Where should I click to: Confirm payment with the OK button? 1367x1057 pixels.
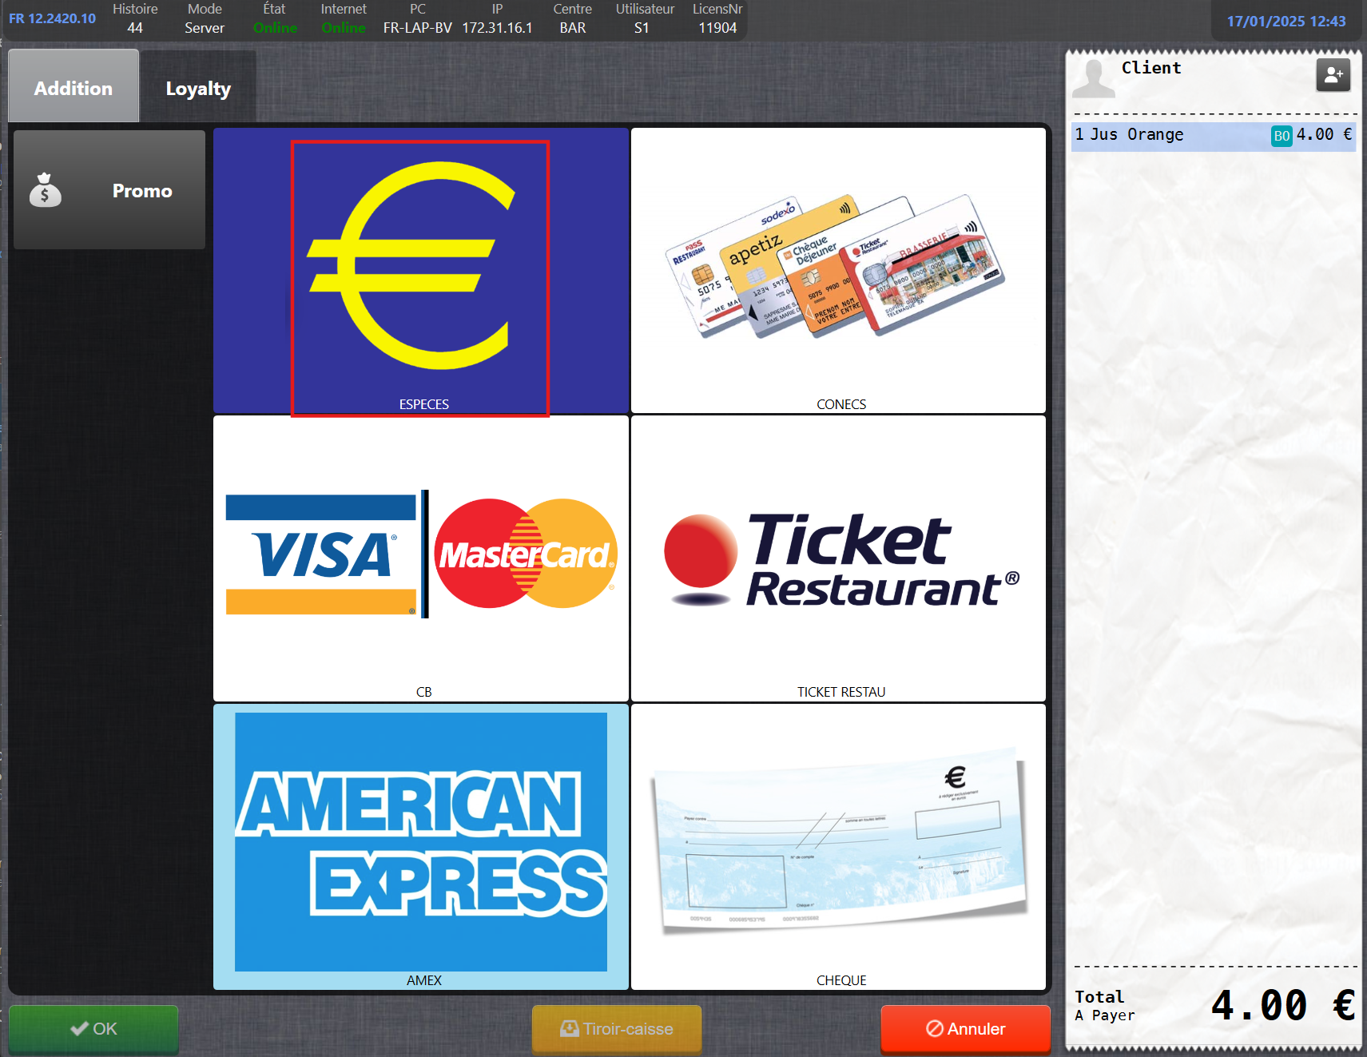(x=93, y=1028)
